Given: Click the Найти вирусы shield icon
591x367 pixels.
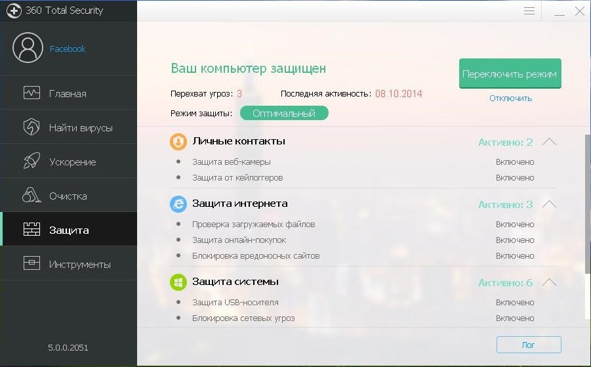Looking at the screenshot, I should tap(31, 127).
